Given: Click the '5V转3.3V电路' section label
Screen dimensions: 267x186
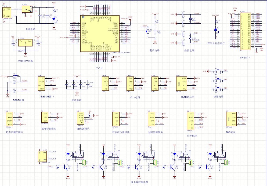Looking at the screenshot, I should [x=25, y=61].
